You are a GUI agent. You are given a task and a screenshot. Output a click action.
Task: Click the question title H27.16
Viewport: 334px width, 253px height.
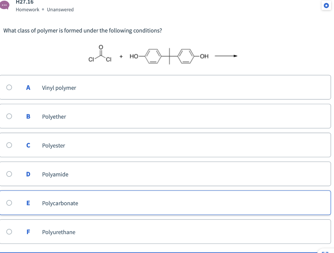coord(24,2)
